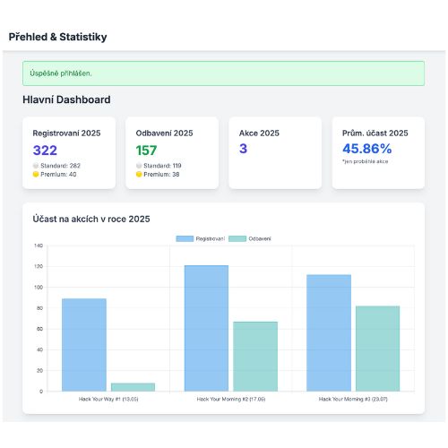
Task: Toggle the Registrovaní legend color box
Action: 185,238
